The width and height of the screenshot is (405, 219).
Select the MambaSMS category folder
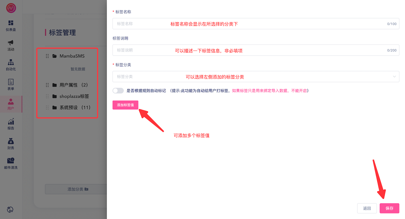coord(72,56)
